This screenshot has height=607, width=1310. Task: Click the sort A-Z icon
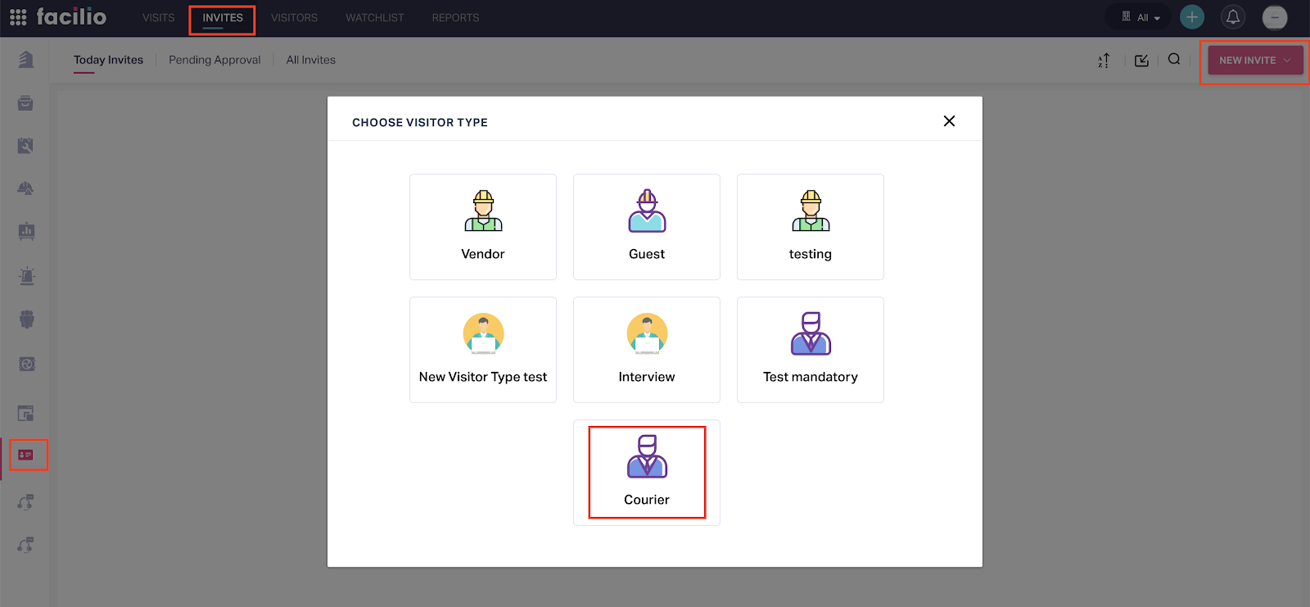tap(1104, 61)
